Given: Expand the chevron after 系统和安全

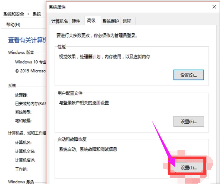Looking at the screenshot, I should click(x=28, y=14).
